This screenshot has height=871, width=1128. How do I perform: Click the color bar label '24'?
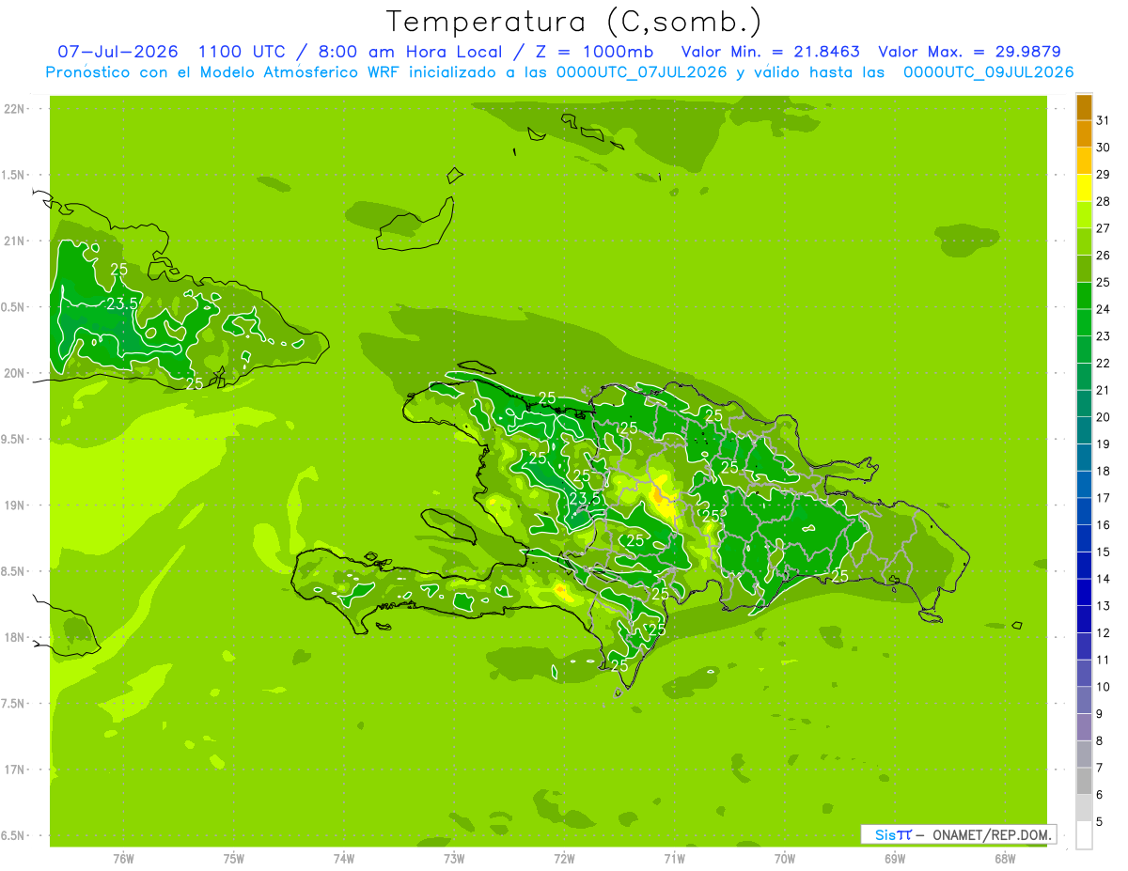pos(1104,309)
